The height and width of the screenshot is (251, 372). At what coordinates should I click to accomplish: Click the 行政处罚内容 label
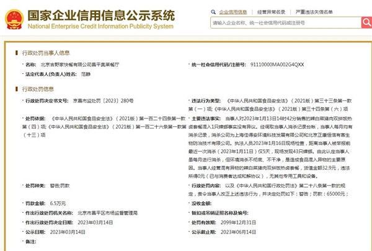tap(206, 186)
